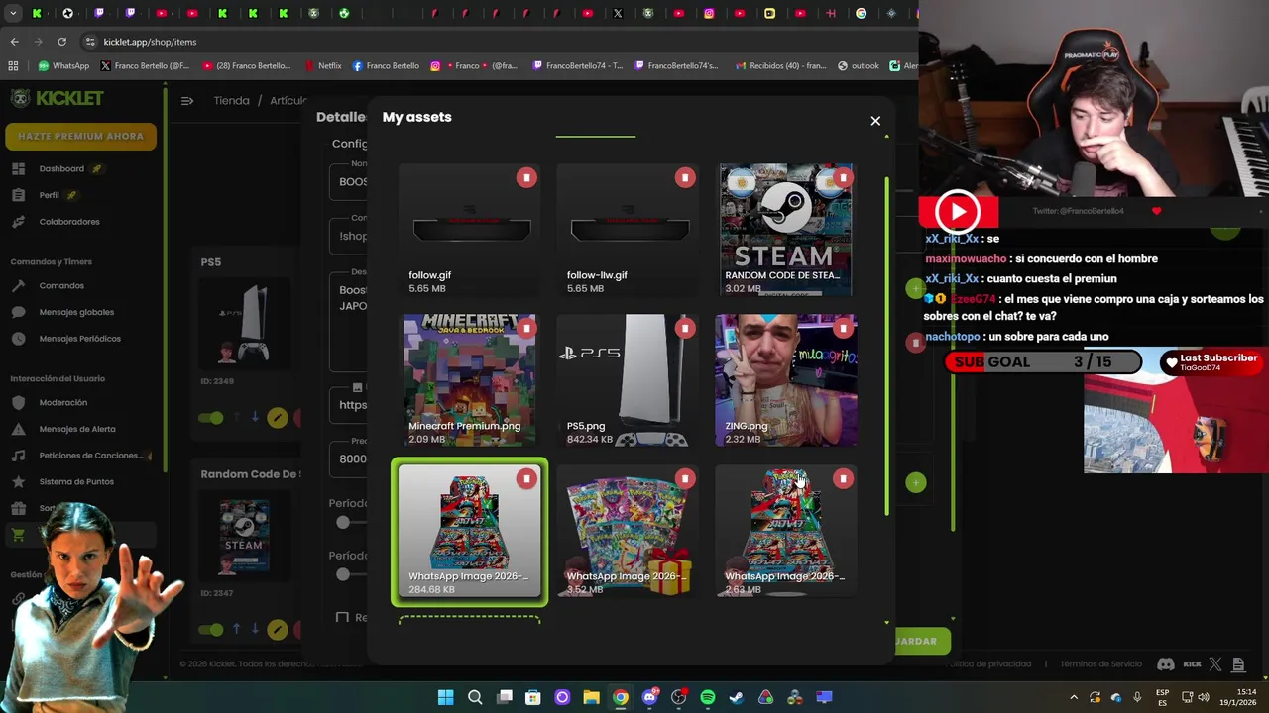Delete the 284.68 KB WhatsApp image
This screenshot has width=1269, height=713.
point(526,478)
